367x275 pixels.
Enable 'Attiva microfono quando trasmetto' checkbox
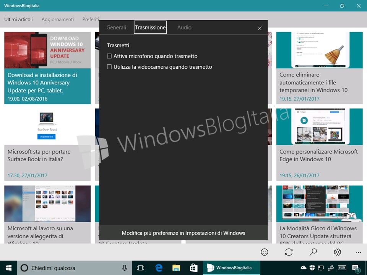pyautogui.click(x=109, y=56)
